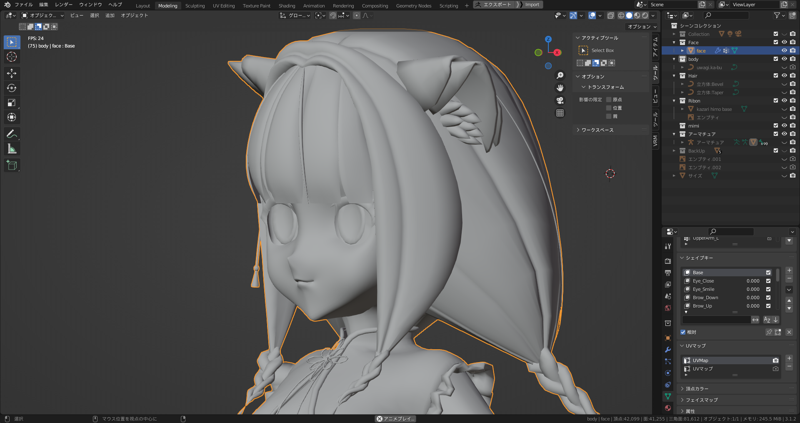Enable the 位置 checkbox
This screenshot has width=800, height=423.
coord(609,108)
